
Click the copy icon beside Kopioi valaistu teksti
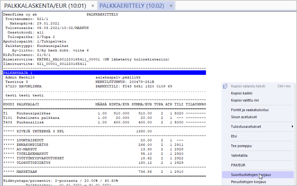(225, 86)
